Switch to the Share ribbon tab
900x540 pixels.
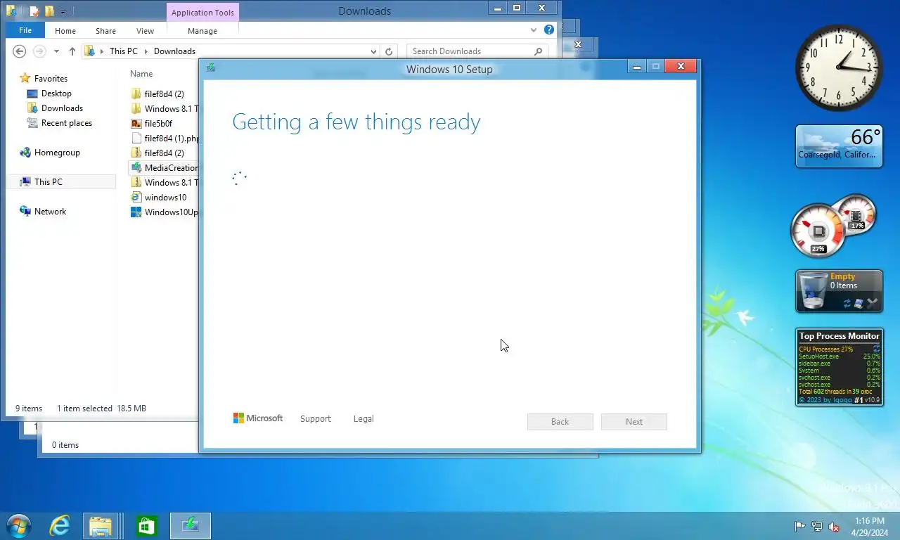[x=106, y=31]
